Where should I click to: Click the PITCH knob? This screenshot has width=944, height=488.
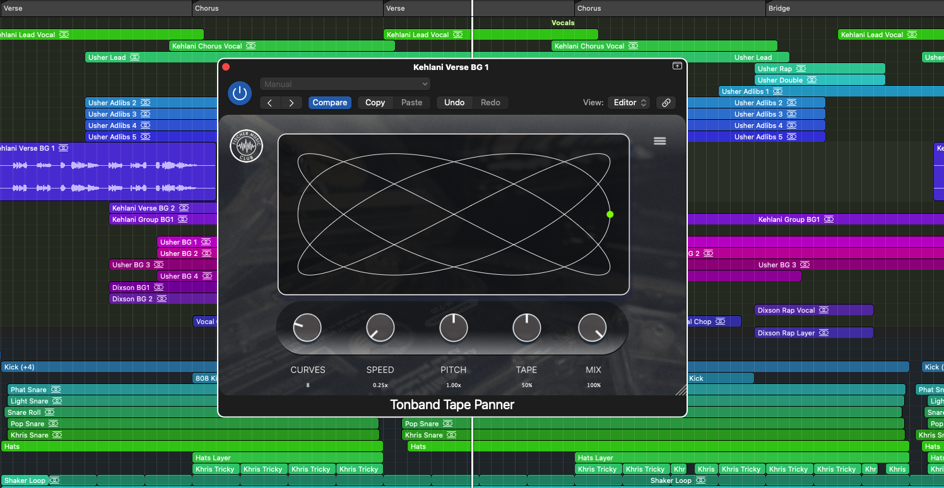click(454, 328)
